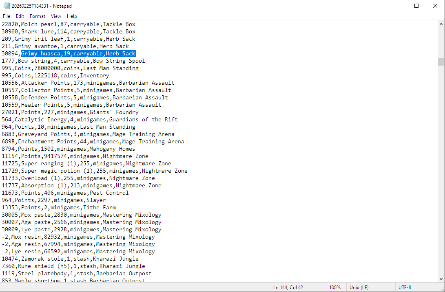Image resolution: width=445 pixels, height=292 pixels.
Task: Click the 'Defender Points' line
Action: (85, 97)
